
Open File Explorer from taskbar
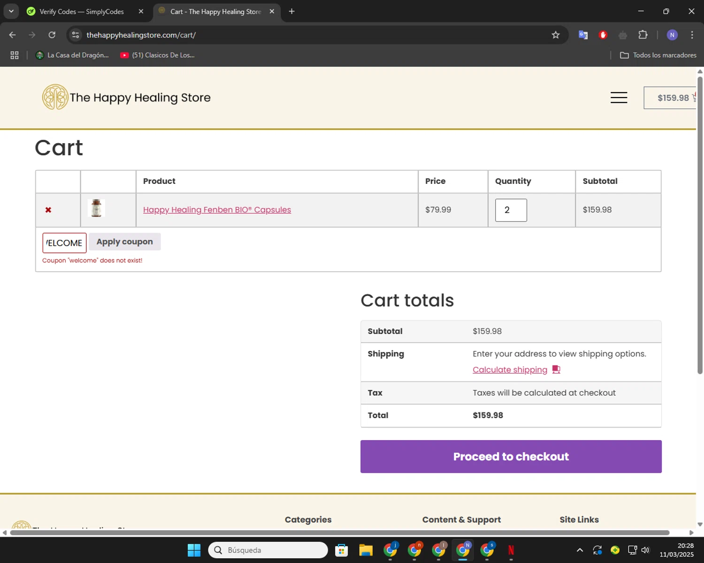[x=366, y=550]
